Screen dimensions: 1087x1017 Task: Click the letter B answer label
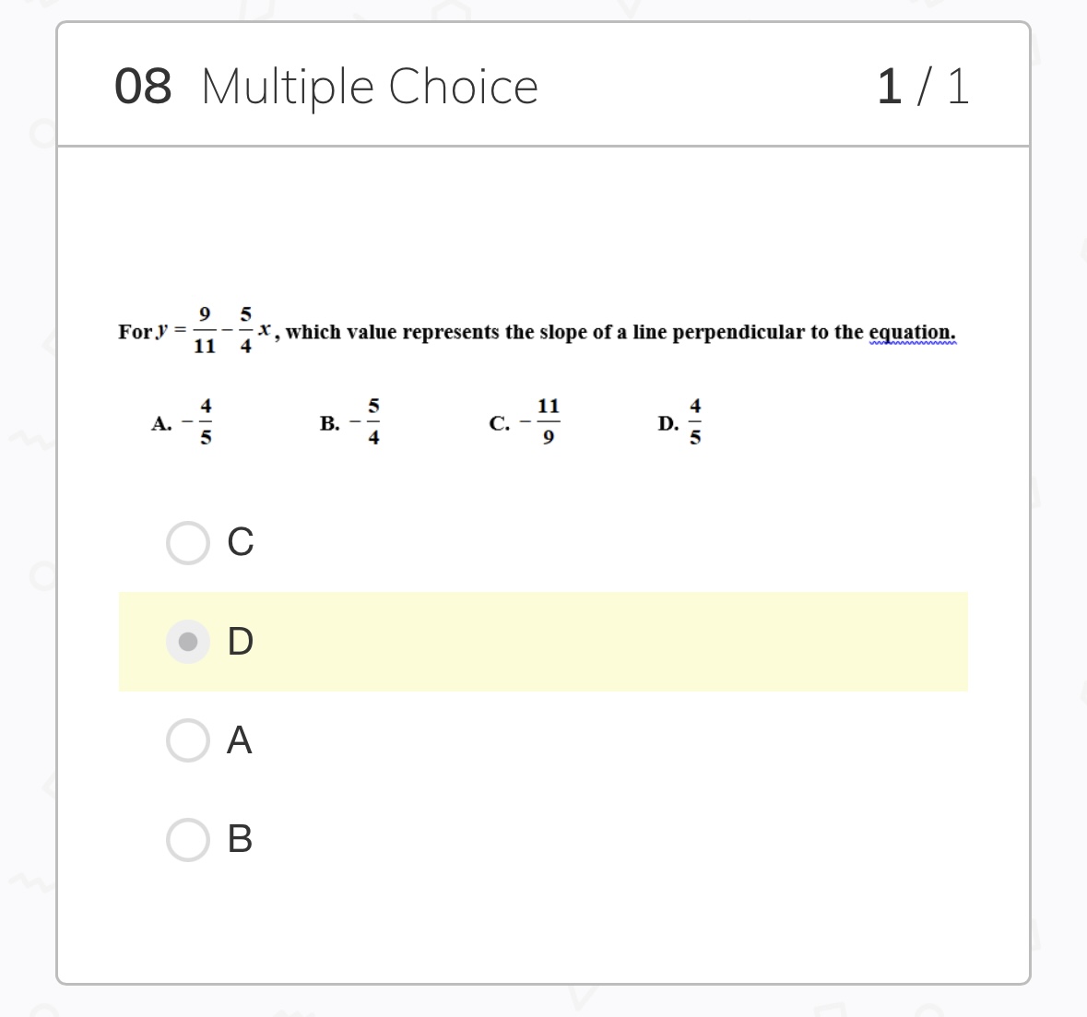point(240,839)
